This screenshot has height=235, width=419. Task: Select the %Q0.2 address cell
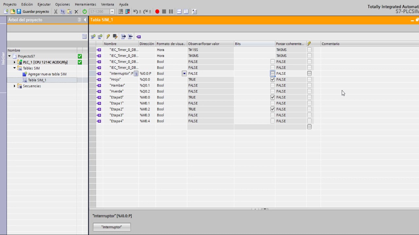[147, 91]
